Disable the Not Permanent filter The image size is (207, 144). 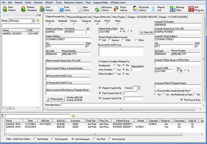[x=73, y=139]
